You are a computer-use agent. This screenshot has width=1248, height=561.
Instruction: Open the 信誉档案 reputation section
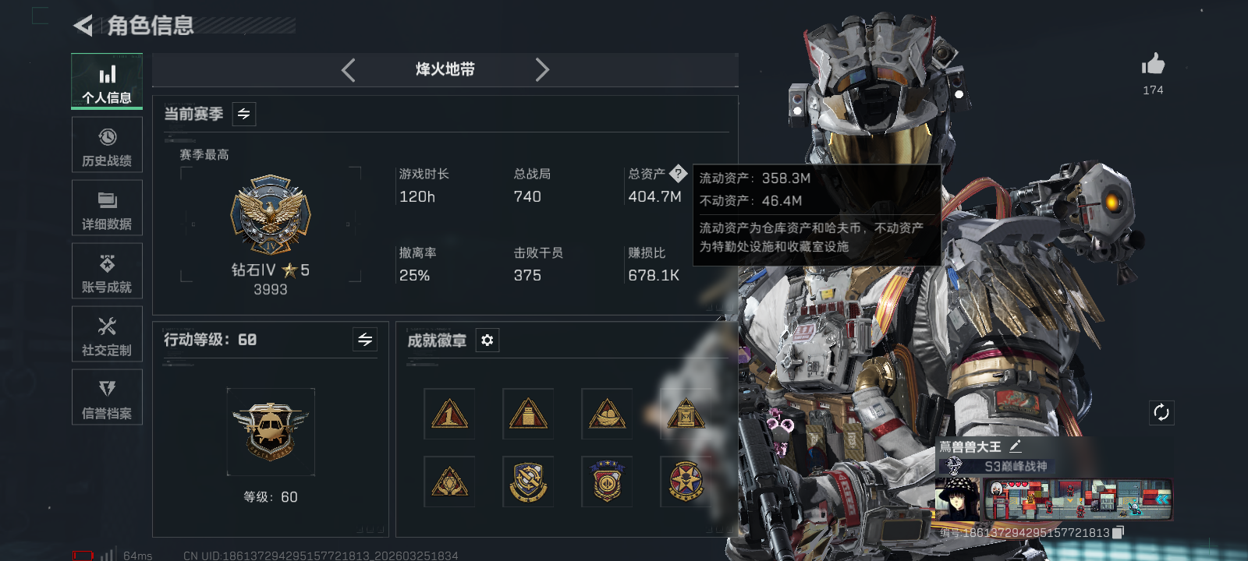coord(107,397)
